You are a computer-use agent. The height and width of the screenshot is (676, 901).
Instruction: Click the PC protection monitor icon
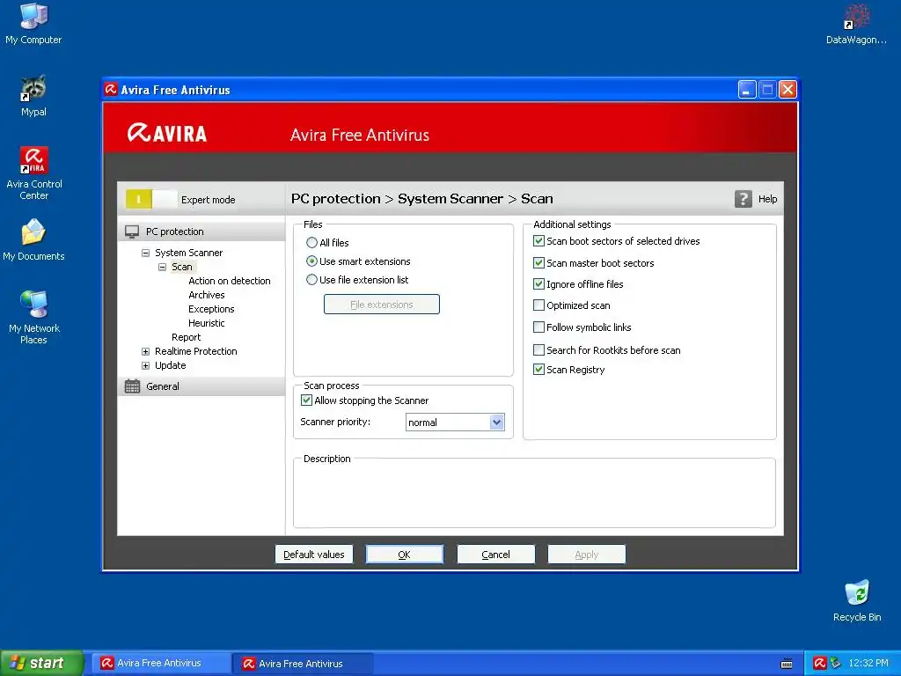pyautogui.click(x=132, y=231)
